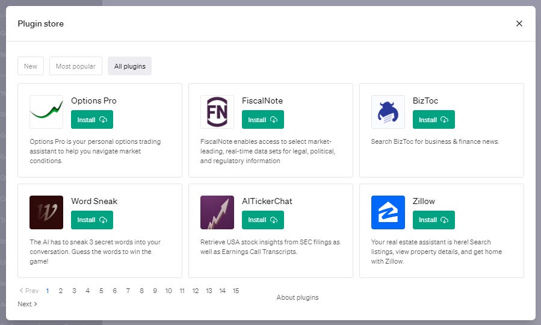Click the Options Pro title
This screenshot has width=541, height=325.
tap(94, 101)
